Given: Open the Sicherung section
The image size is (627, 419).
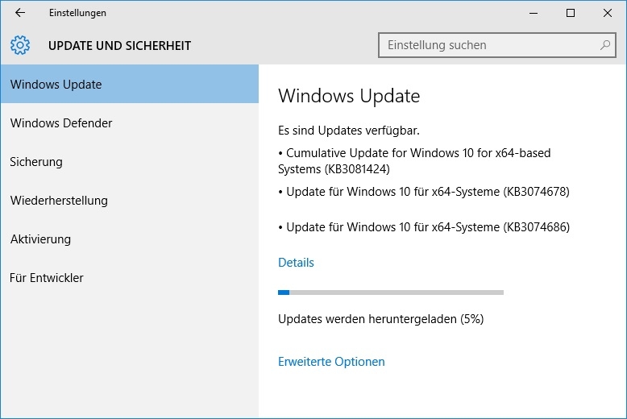Looking at the screenshot, I should 130,162.
